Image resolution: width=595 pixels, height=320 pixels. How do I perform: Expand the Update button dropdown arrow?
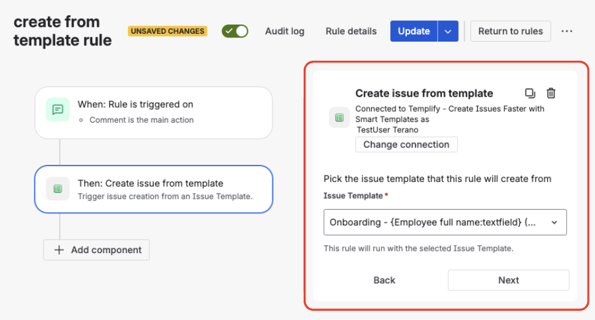tap(448, 31)
